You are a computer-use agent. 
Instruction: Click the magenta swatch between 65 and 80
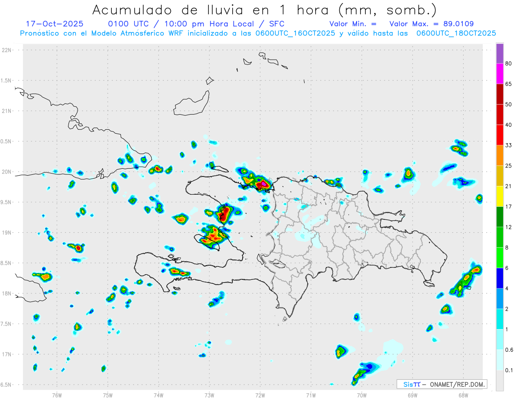(500, 74)
